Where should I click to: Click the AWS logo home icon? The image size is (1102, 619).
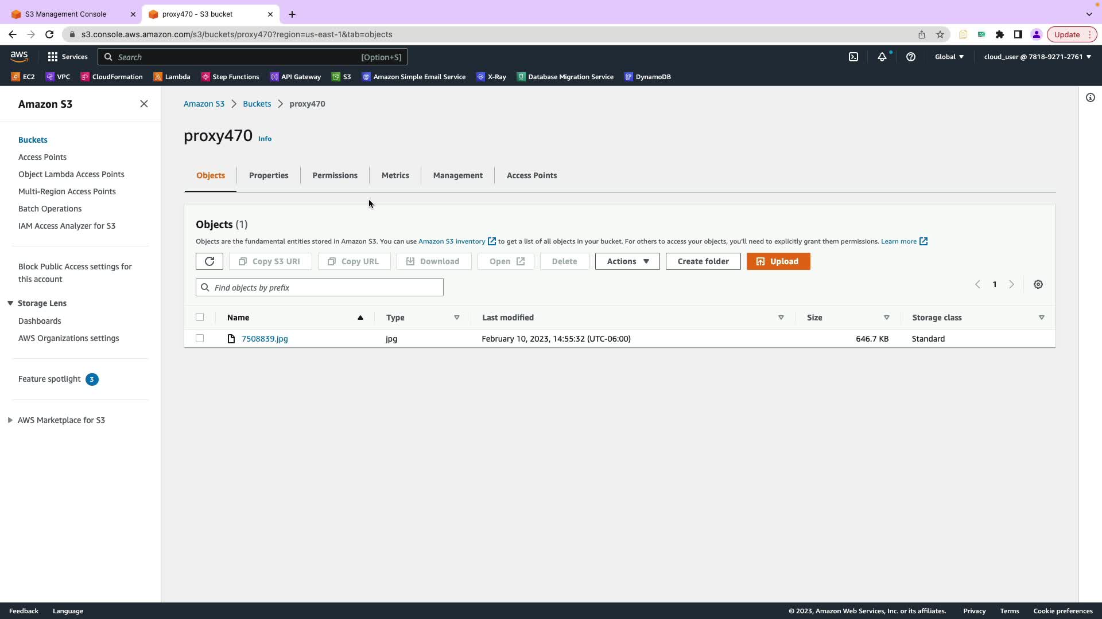coord(19,56)
